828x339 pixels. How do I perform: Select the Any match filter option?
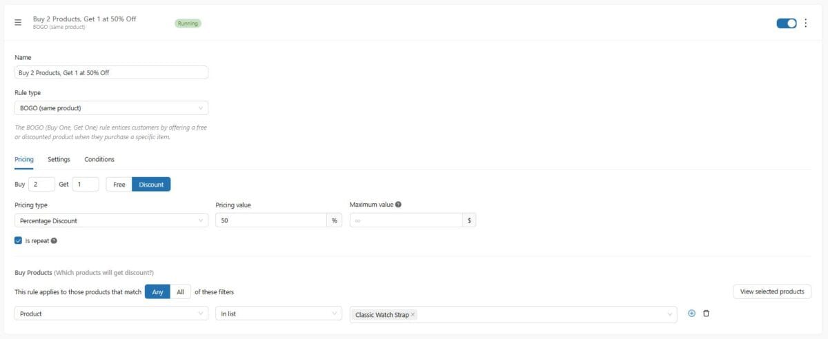[157, 291]
